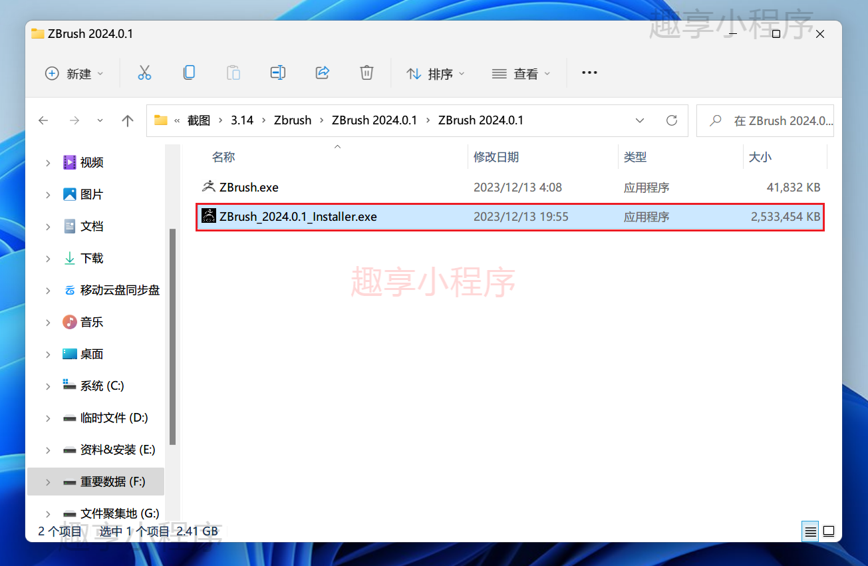Viewport: 868px width, 566px height.
Task: Maximize the ZBrush 2024.0.1 window
Action: [776, 34]
